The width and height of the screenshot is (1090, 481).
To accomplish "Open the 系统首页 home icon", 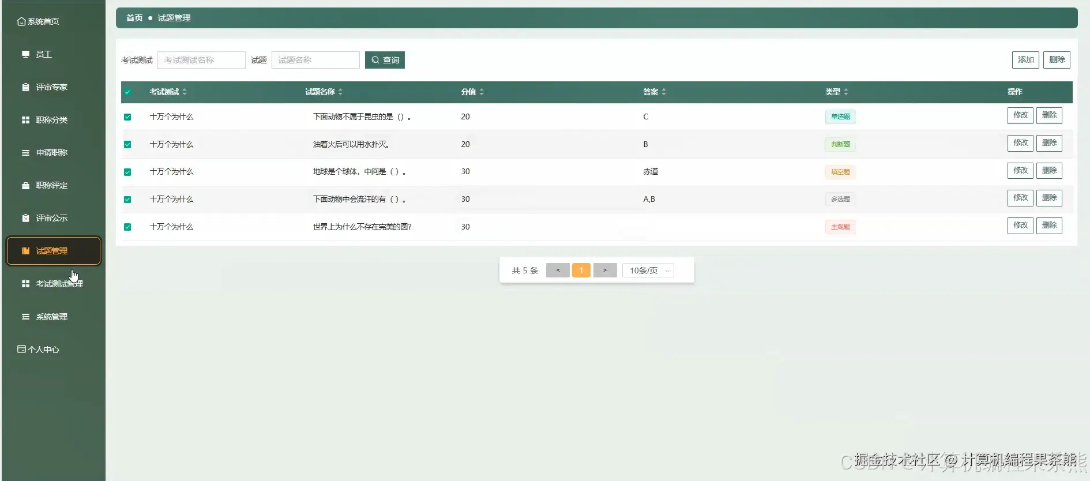I will click(21, 21).
